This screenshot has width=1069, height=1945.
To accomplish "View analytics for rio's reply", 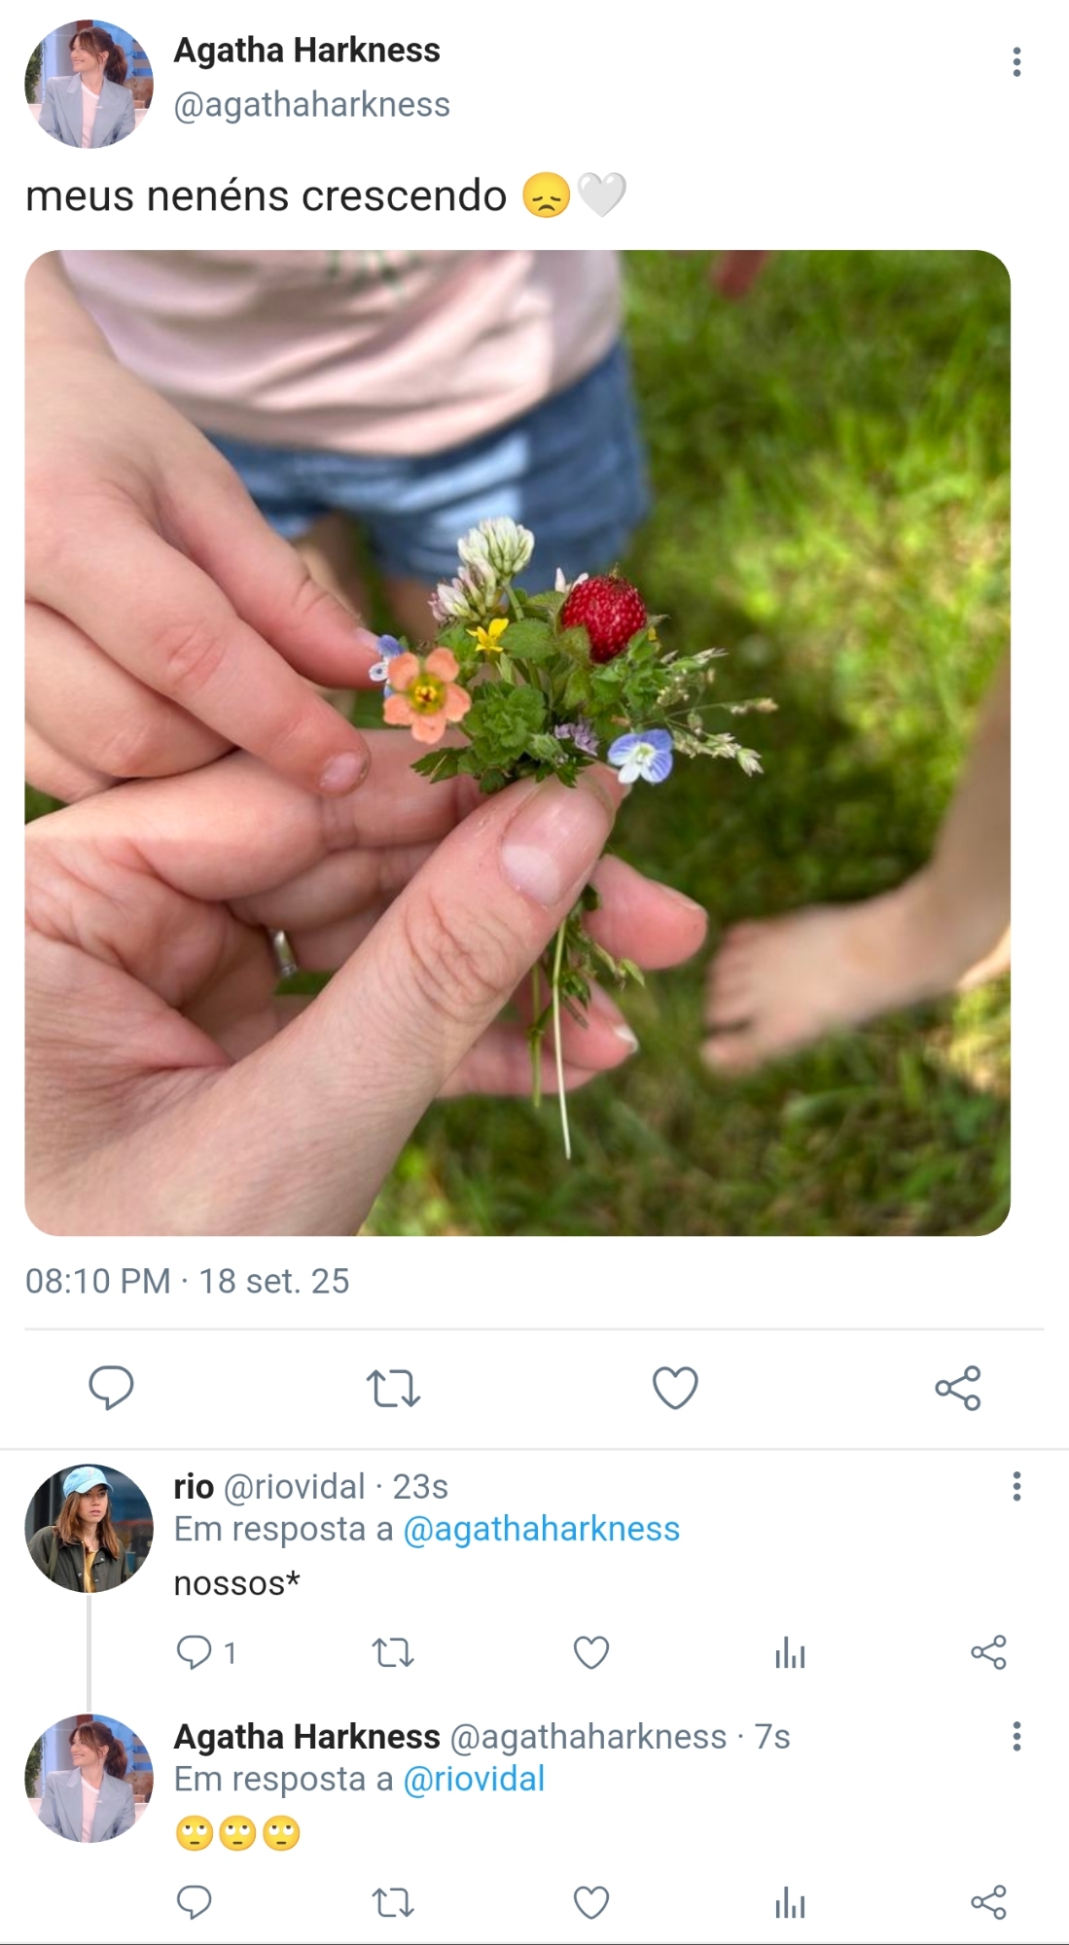I will (790, 1652).
